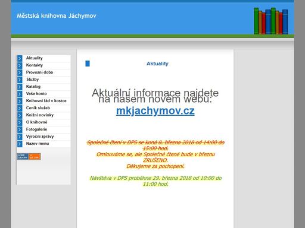Click the green Návštěva v DPS notice

[x=155, y=181]
